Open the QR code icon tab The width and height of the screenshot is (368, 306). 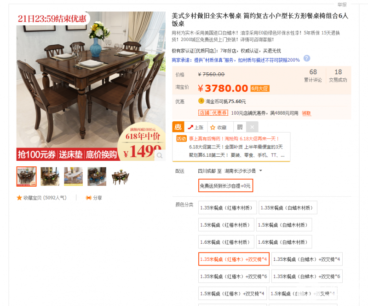(x=240, y=127)
